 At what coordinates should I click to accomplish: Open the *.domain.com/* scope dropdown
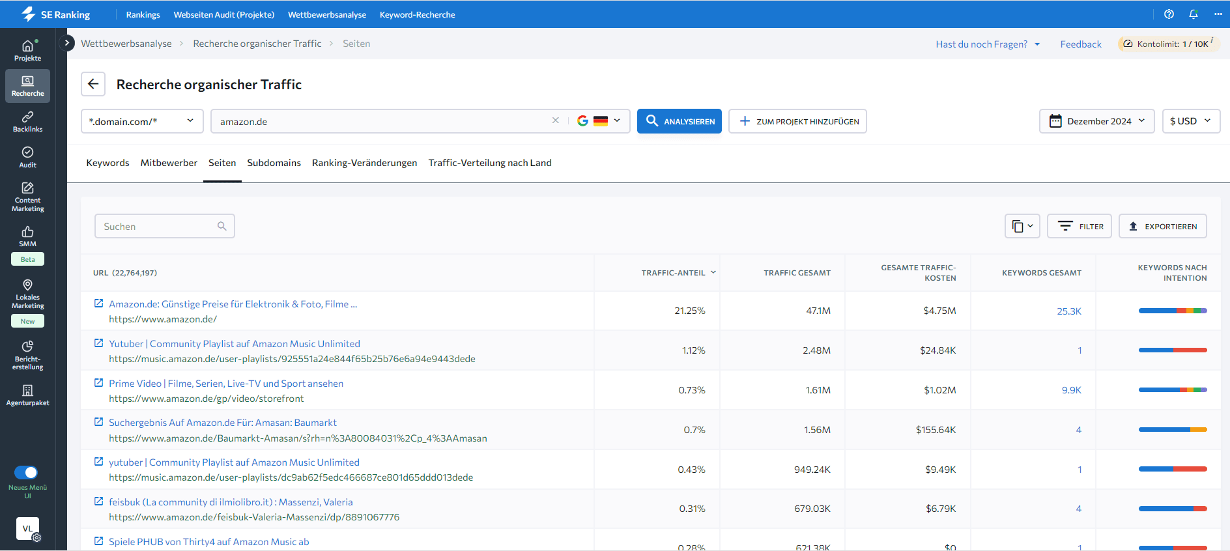142,121
